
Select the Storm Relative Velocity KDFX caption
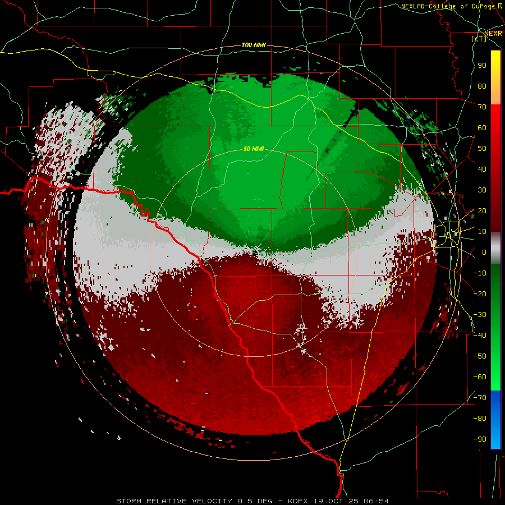coord(252,501)
